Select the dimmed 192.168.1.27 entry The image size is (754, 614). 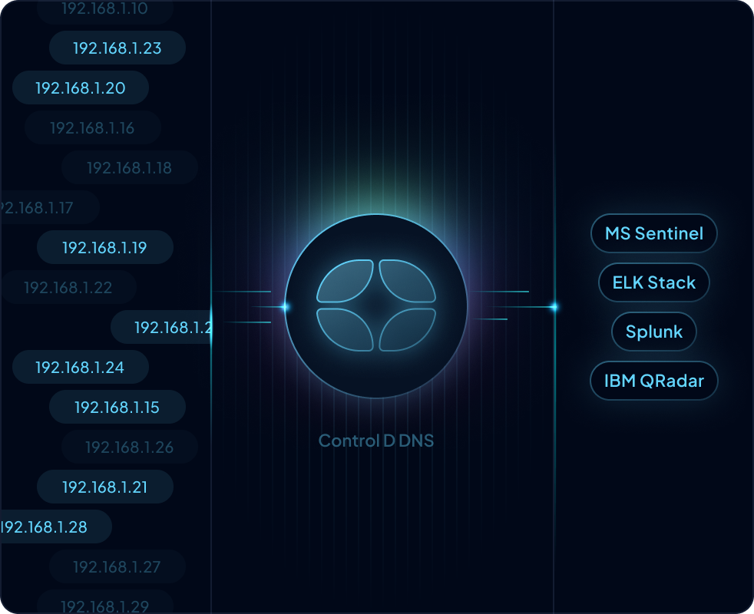point(117,566)
